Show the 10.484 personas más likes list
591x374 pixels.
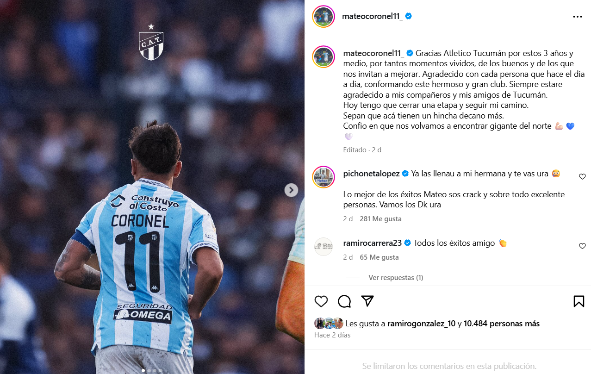pyautogui.click(x=502, y=324)
